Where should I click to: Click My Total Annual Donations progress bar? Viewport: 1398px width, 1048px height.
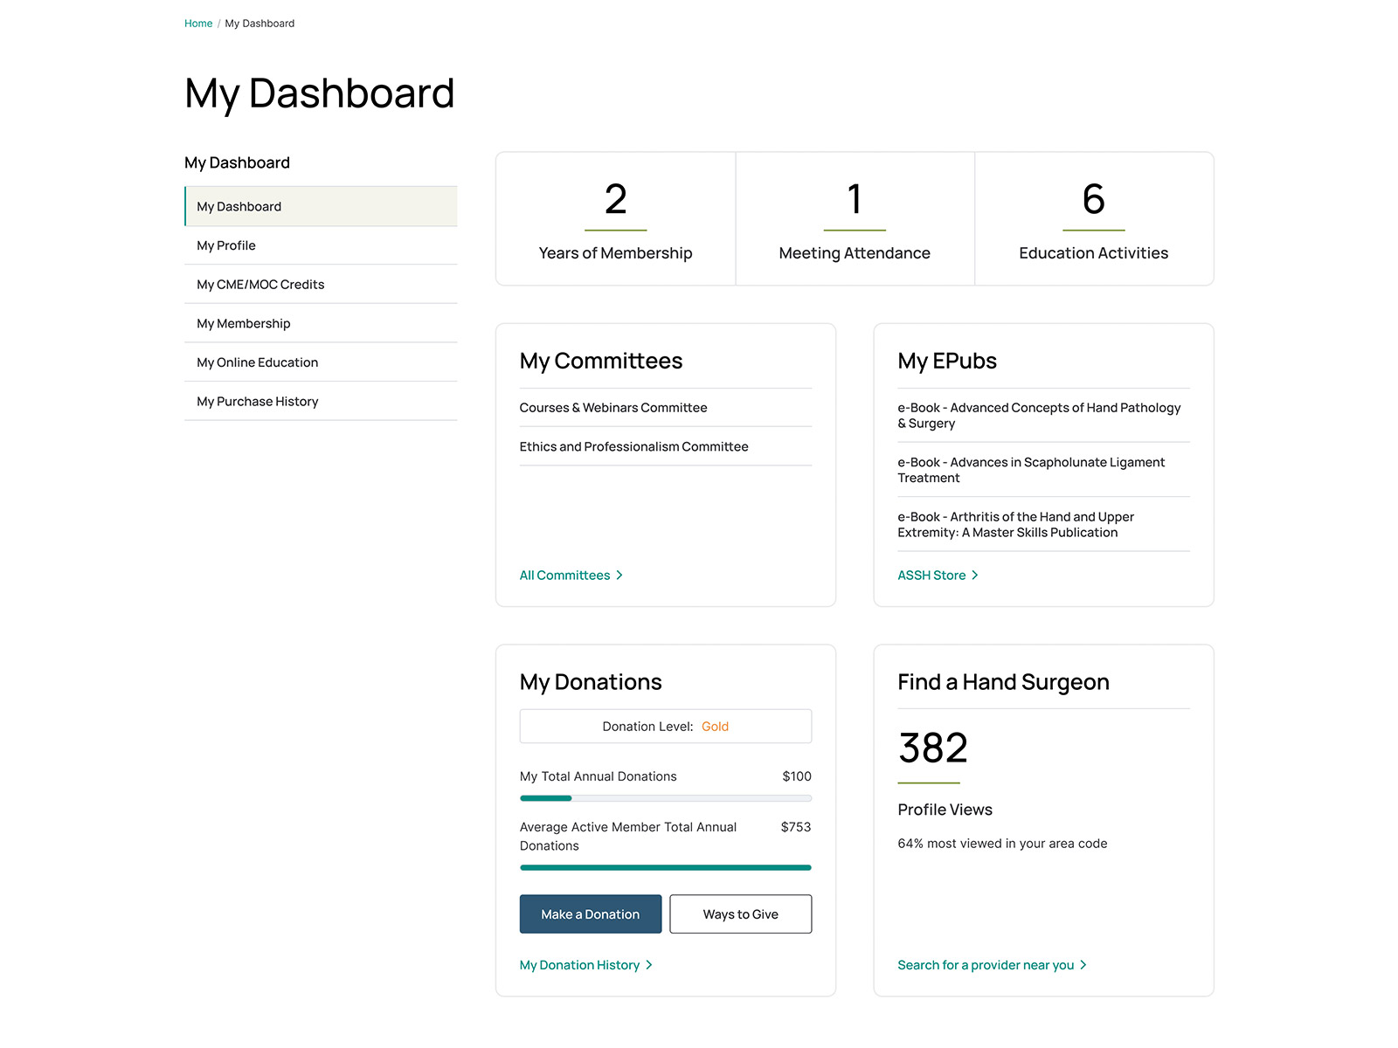click(x=665, y=798)
